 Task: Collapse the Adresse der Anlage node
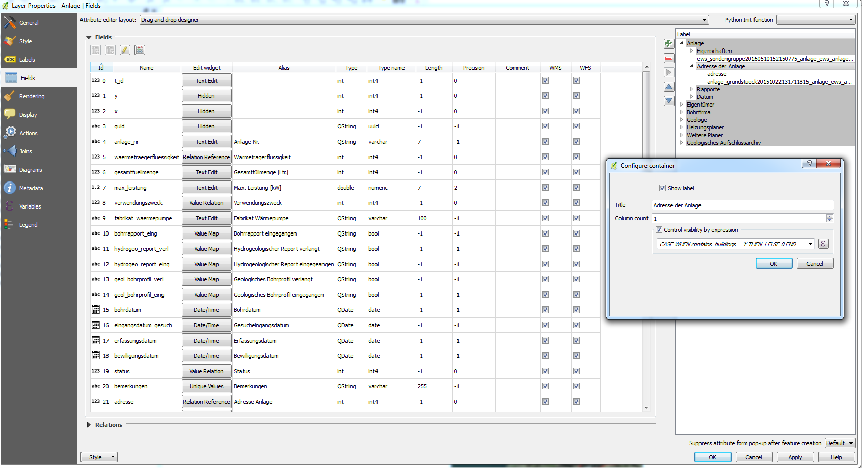[691, 66]
